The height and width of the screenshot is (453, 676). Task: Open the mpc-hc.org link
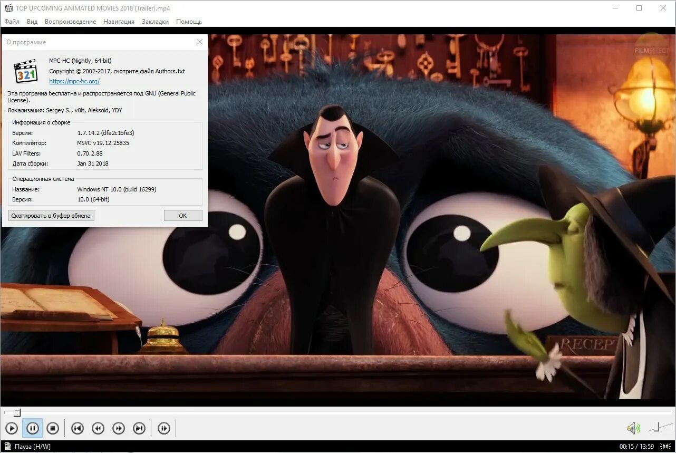74,81
